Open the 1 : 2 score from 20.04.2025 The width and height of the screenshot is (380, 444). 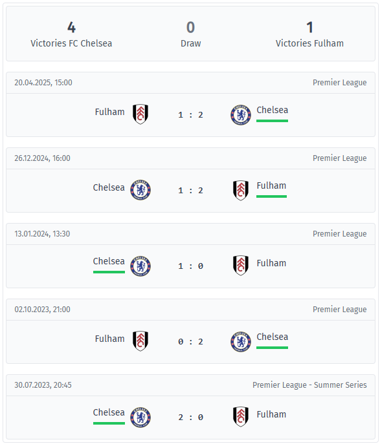pos(190,115)
